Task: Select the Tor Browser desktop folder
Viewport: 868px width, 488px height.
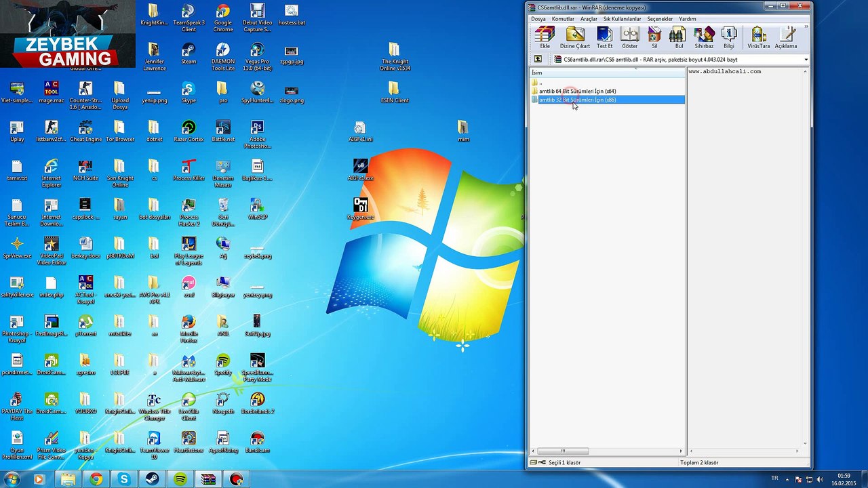Action: 119,131
